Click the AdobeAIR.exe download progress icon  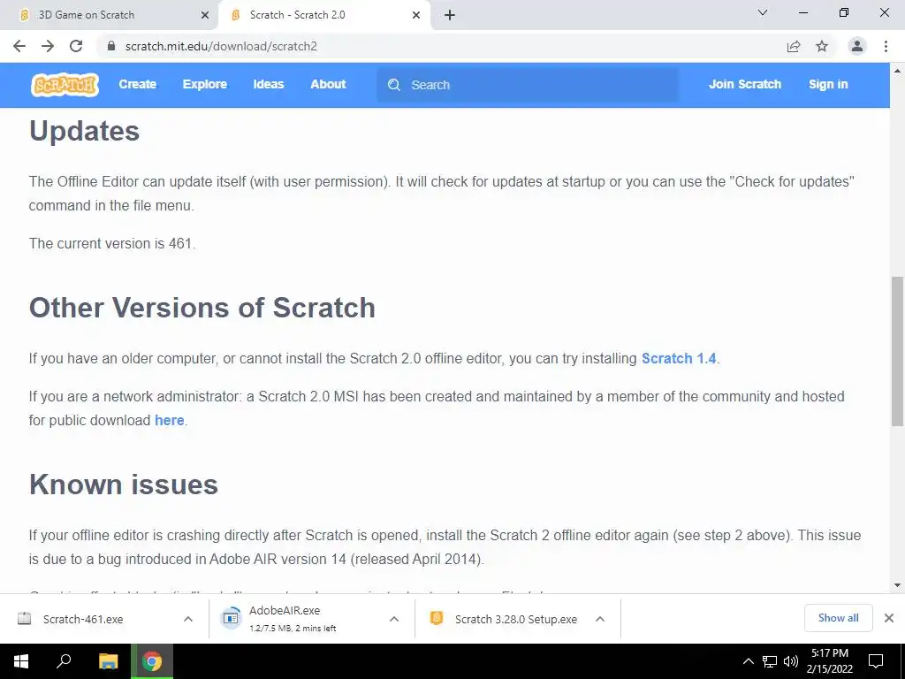(231, 618)
